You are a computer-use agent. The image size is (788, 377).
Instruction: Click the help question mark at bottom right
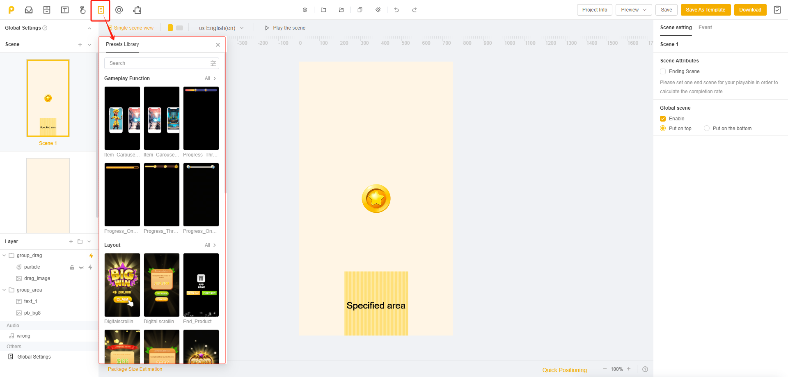pos(645,369)
